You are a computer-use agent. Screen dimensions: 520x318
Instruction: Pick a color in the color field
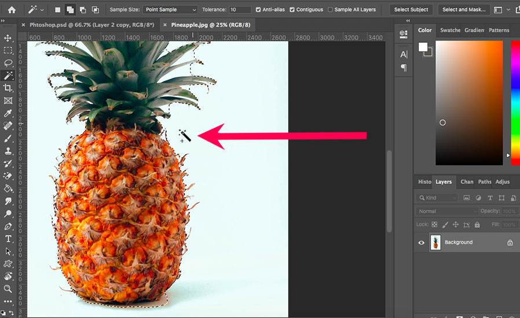pos(469,103)
